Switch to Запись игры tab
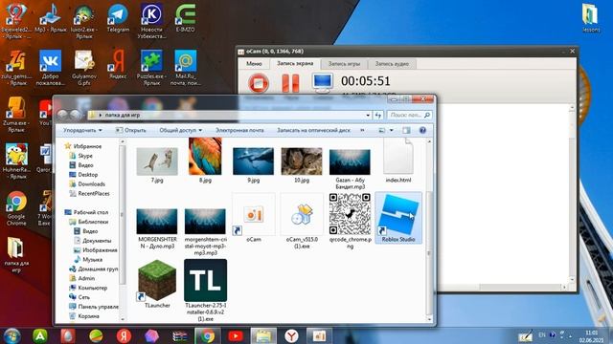Screen dimensions: 613x344 pos(344,64)
